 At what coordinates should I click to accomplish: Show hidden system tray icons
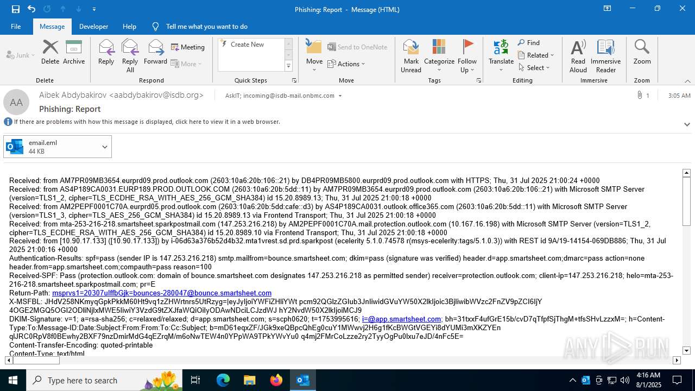click(x=572, y=380)
